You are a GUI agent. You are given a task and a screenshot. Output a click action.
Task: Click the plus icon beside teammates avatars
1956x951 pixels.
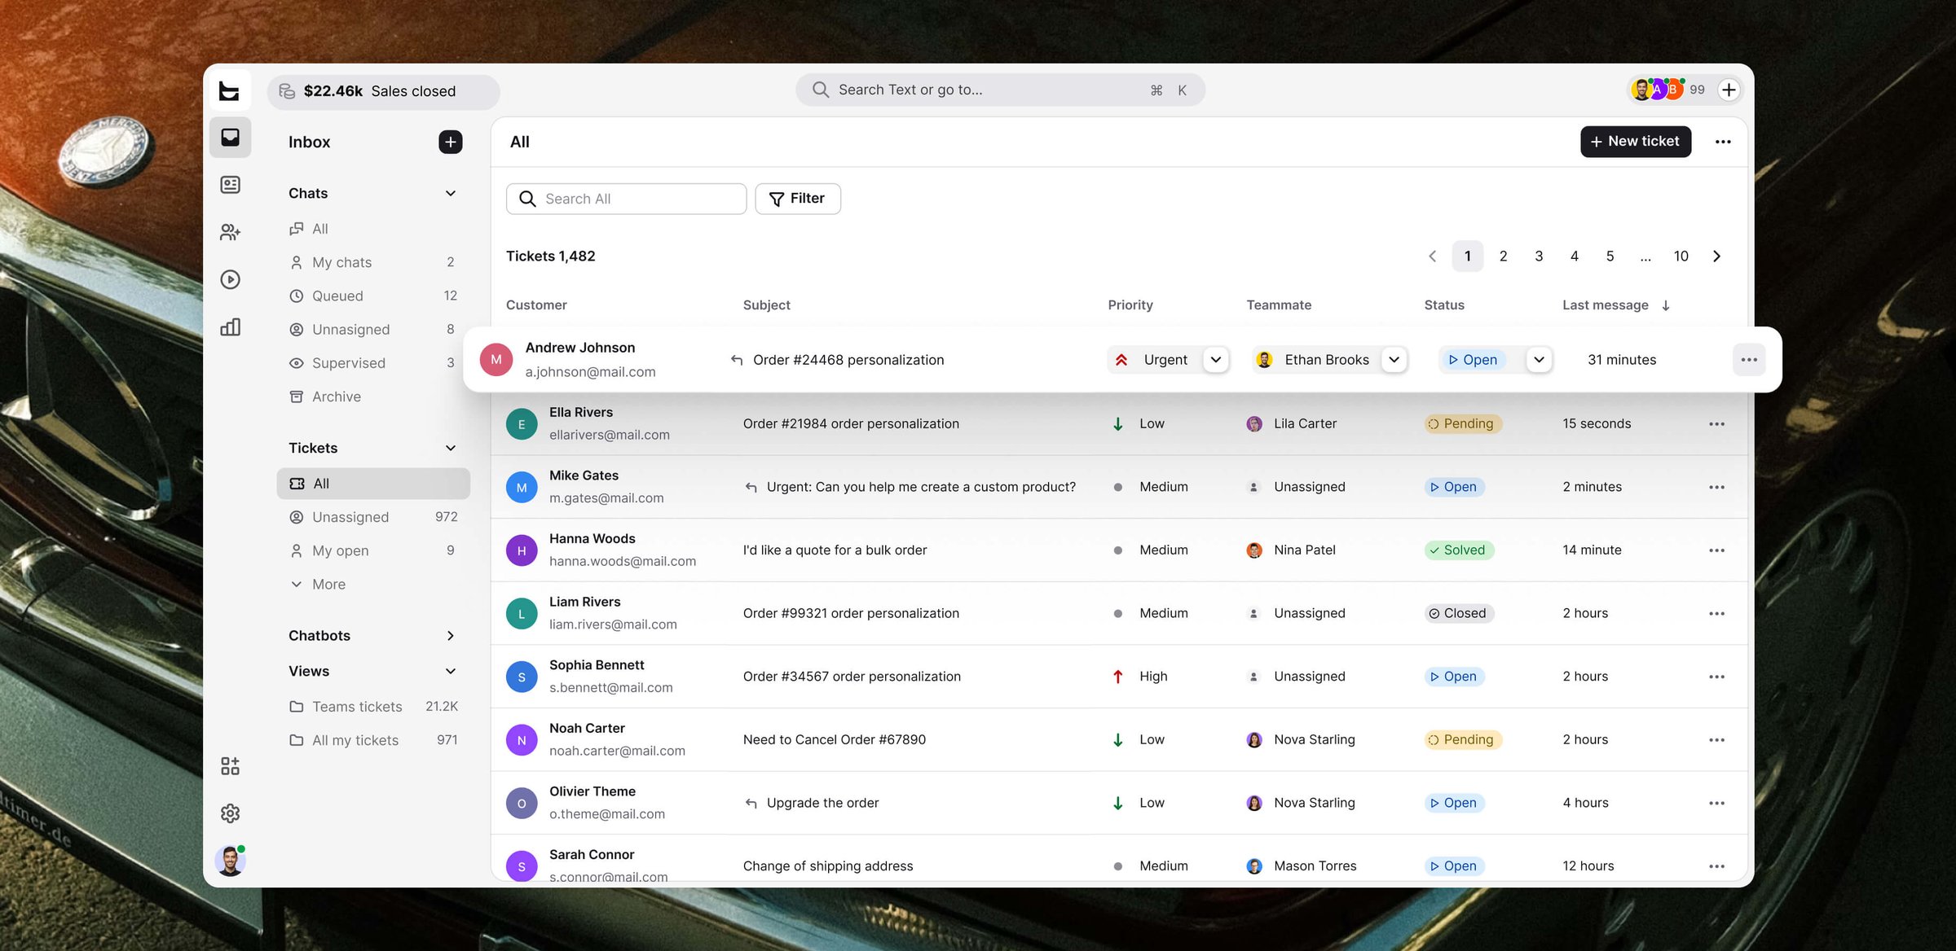pos(1729,90)
